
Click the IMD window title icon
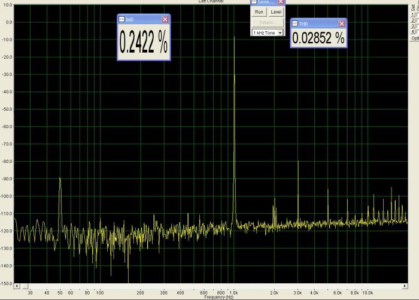coord(122,19)
